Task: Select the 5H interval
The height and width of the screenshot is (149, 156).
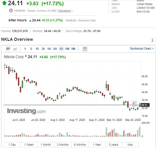Action: (55, 49)
